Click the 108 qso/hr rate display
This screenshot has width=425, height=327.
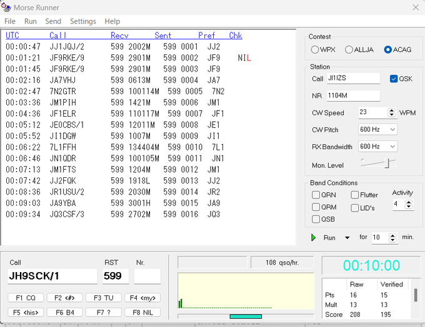[x=282, y=263]
